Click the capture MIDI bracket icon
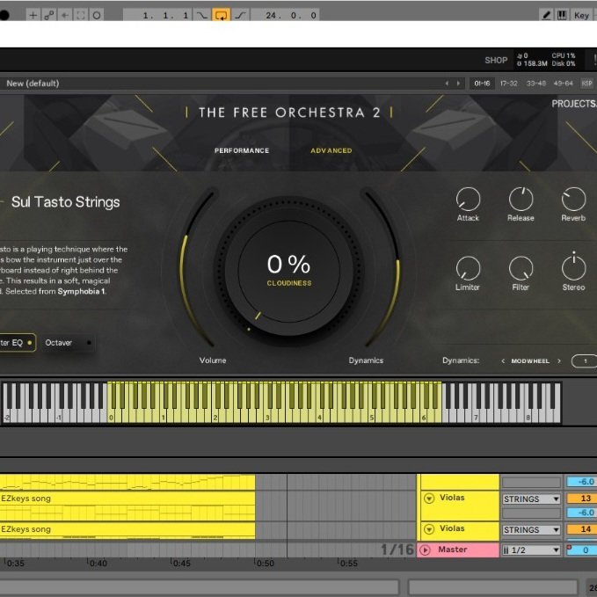597x597 pixels. 81,15
